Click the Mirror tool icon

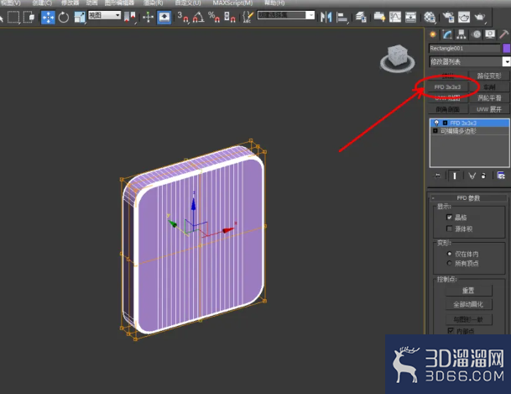pos(326,17)
